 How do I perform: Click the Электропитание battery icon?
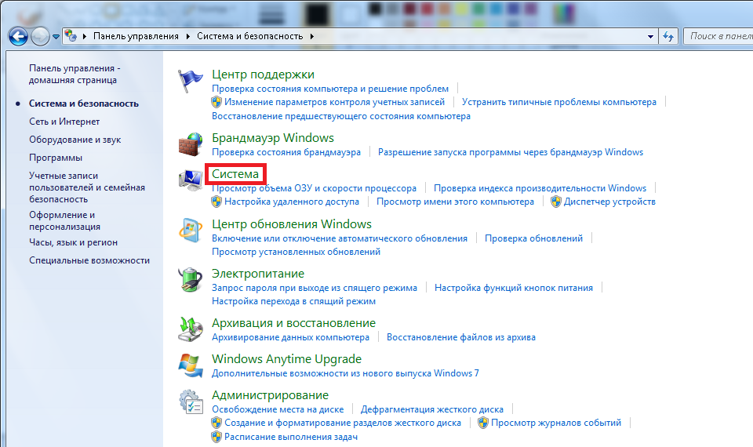pyautogui.click(x=190, y=280)
